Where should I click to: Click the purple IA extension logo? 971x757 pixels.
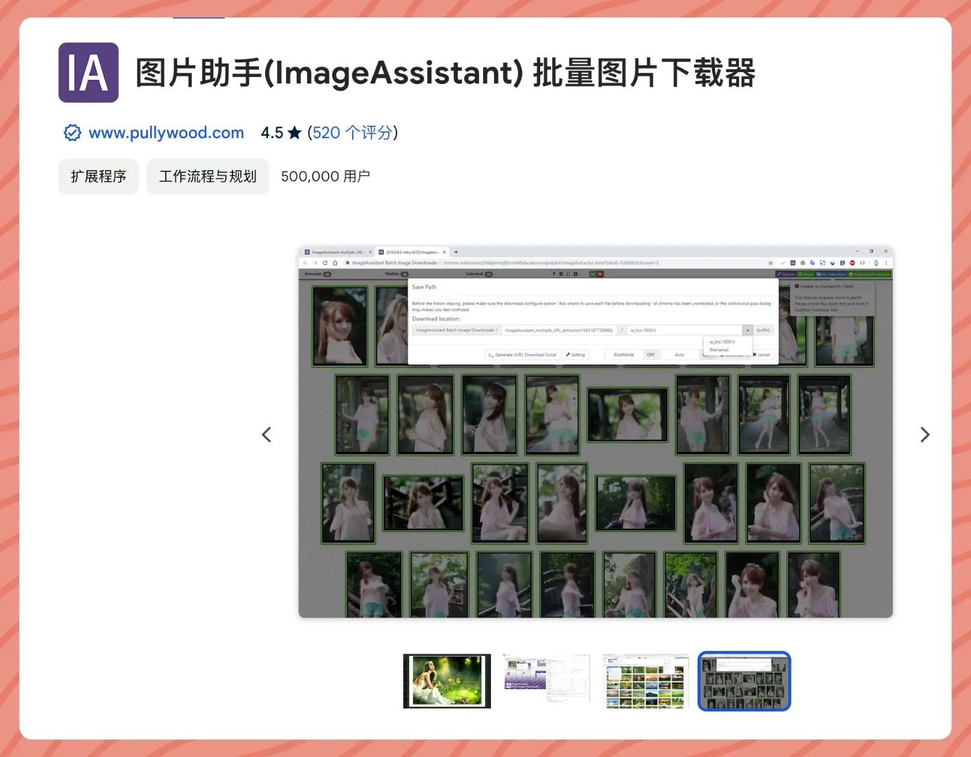coord(88,73)
